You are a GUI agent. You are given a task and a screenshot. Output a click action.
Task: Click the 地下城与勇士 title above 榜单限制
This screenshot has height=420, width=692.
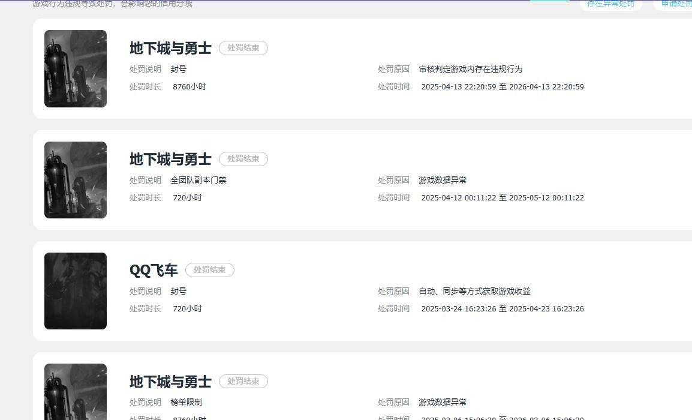tap(170, 382)
